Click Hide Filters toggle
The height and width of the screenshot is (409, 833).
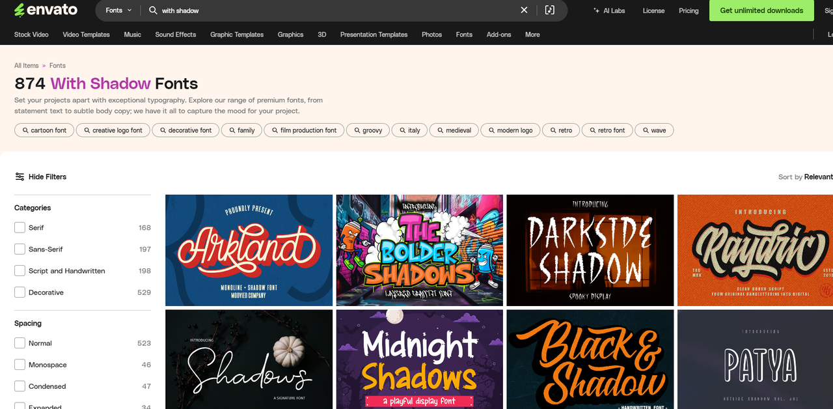pyautogui.click(x=40, y=176)
